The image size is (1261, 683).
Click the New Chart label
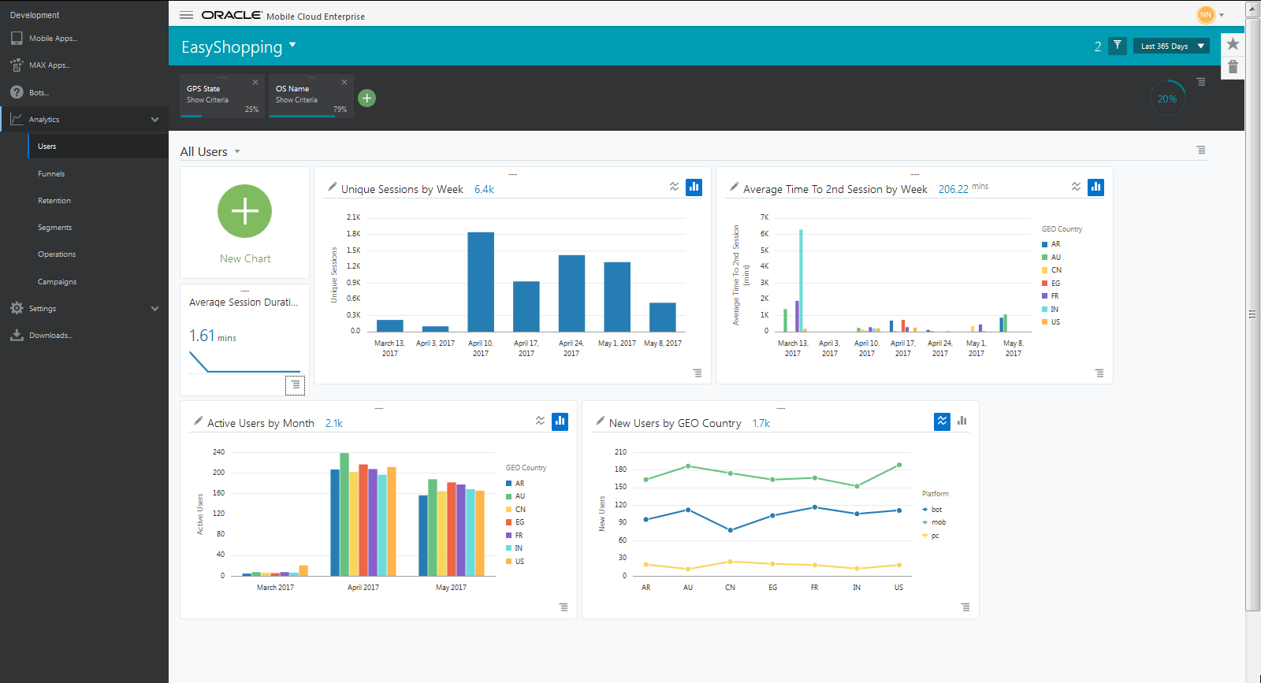(x=245, y=258)
